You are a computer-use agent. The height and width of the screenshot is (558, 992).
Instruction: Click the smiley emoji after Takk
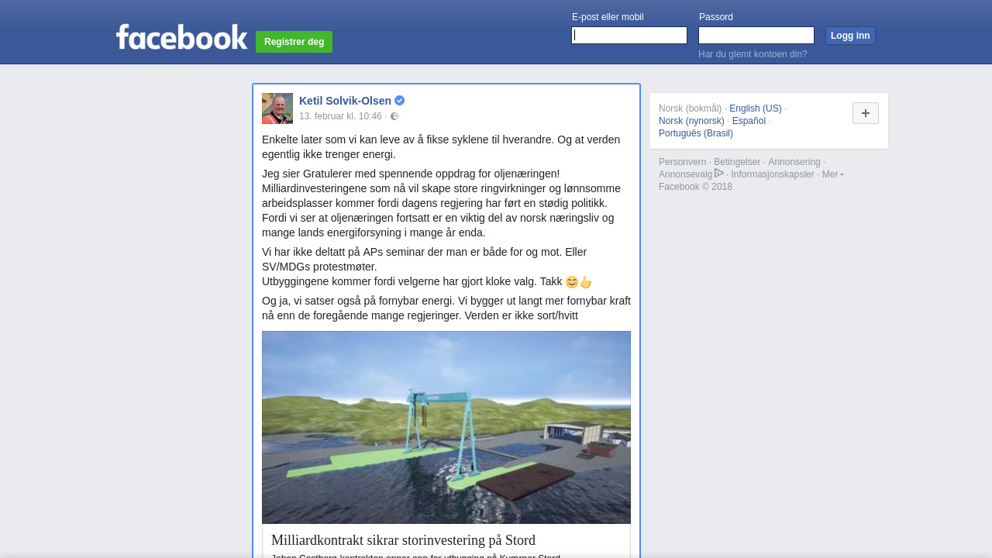coord(572,282)
